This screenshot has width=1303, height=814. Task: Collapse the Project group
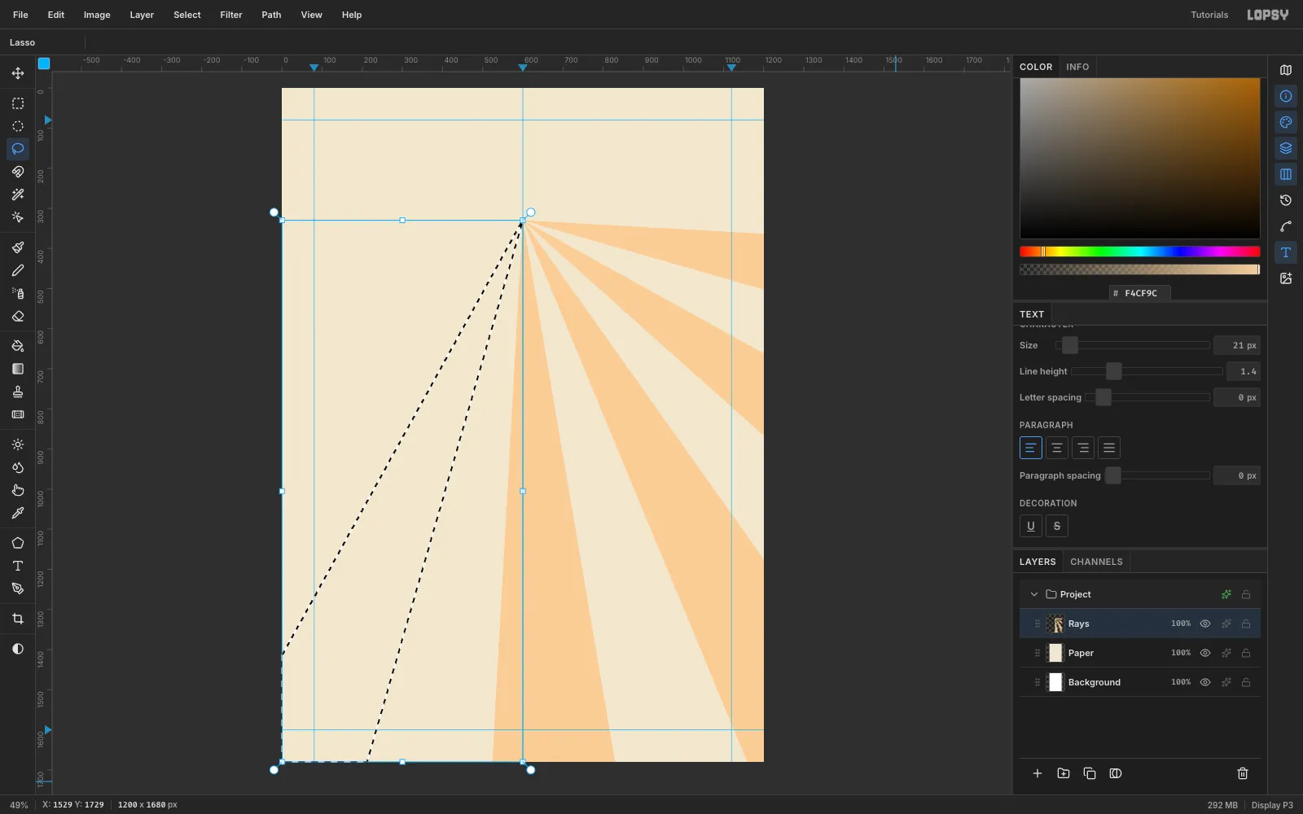1034,594
